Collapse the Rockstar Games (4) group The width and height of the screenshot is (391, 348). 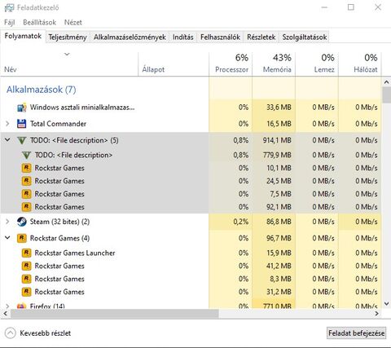(x=7, y=238)
